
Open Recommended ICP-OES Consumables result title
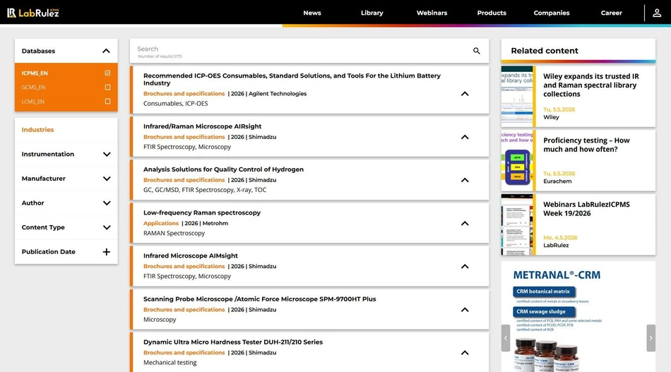[292, 79]
